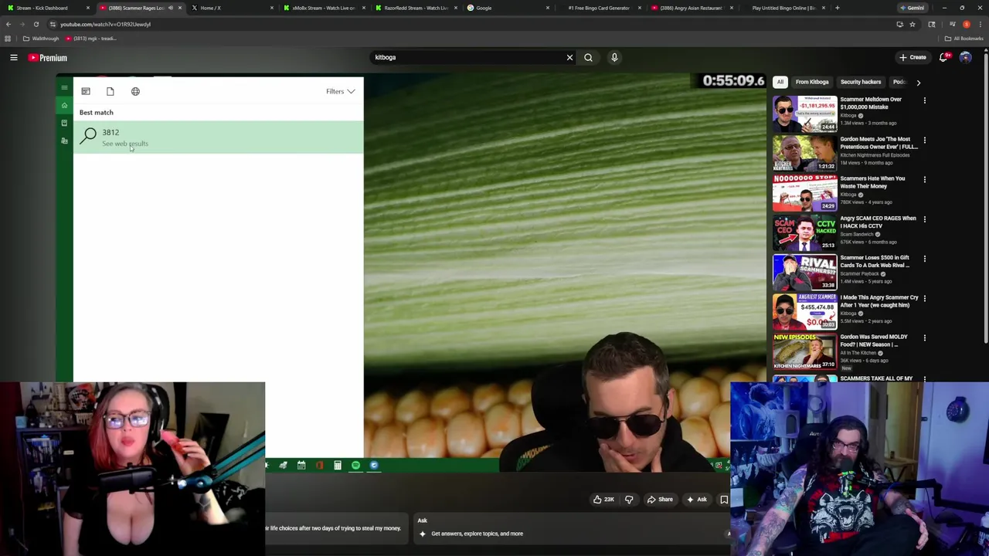Open Gordon Was Served MOLDY Food thumbnail
989x556 pixels.
[804, 351]
